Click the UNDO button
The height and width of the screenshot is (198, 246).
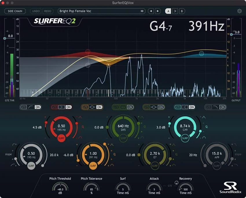36,11
